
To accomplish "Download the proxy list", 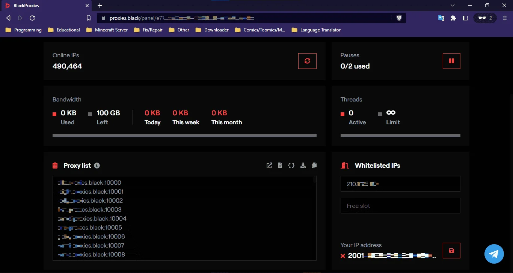I will click(303, 166).
